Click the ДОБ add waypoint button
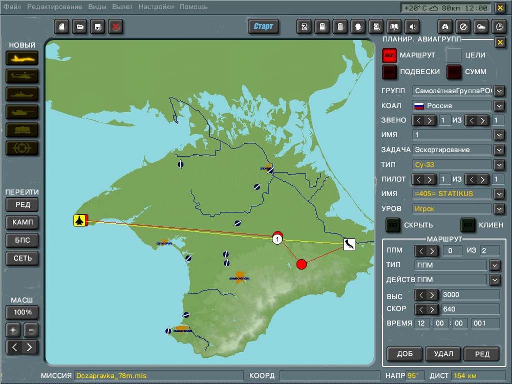Viewport: 512px width, 384px height. 404,354
